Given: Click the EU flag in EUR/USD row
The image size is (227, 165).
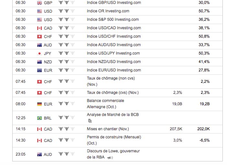Looking at the screenshot, I should [40, 70].
